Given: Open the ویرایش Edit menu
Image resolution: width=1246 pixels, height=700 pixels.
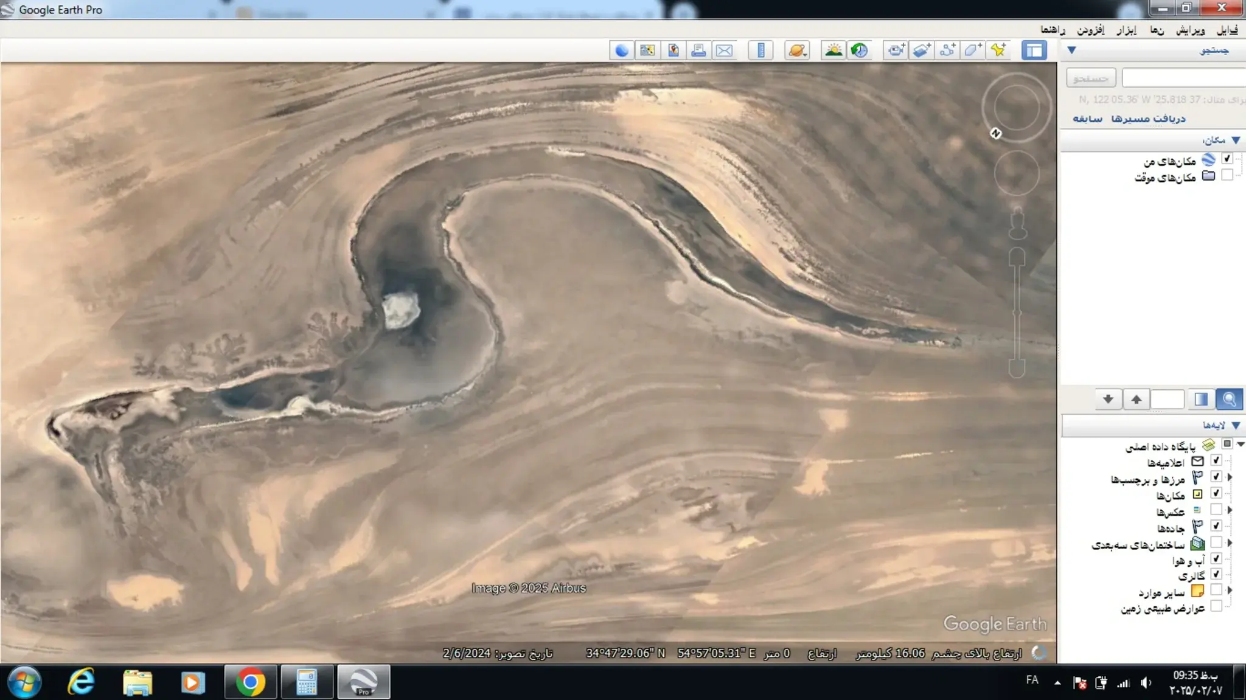Looking at the screenshot, I should click(x=1191, y=30).
